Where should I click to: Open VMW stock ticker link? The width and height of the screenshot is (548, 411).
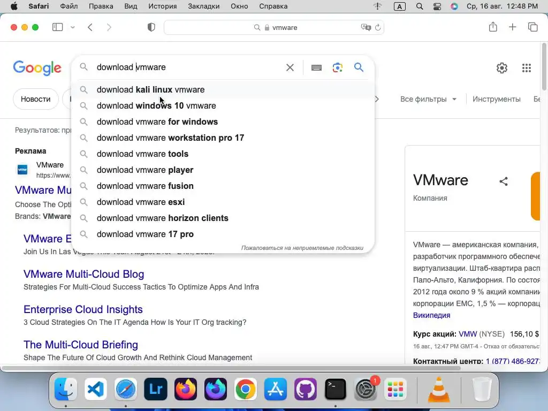coord(468,334)
